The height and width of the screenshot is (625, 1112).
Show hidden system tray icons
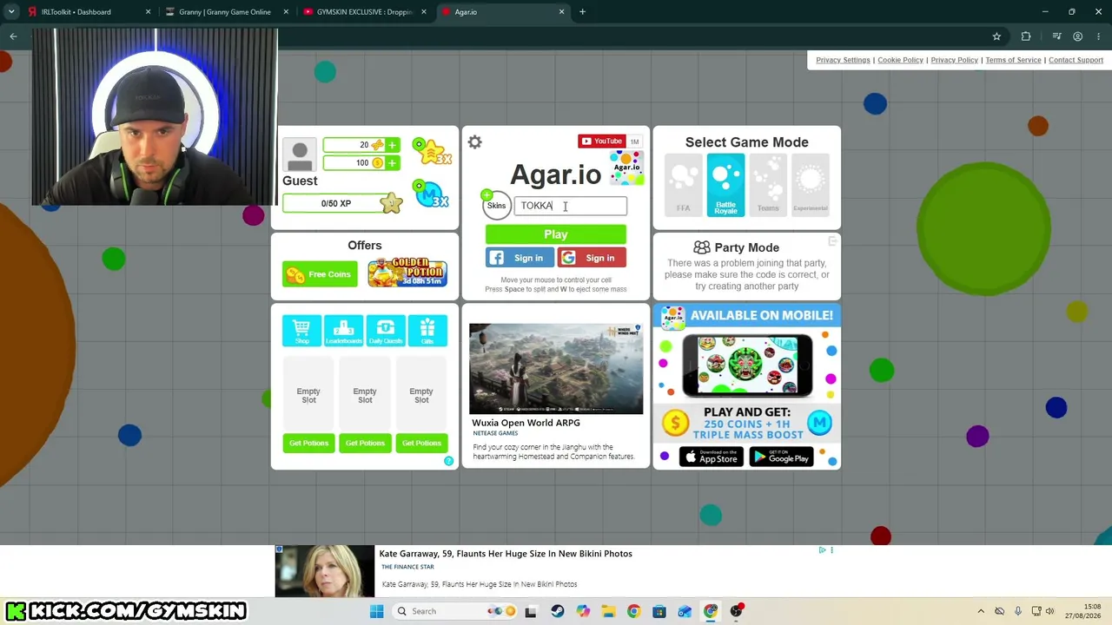(x=981, y=611)
